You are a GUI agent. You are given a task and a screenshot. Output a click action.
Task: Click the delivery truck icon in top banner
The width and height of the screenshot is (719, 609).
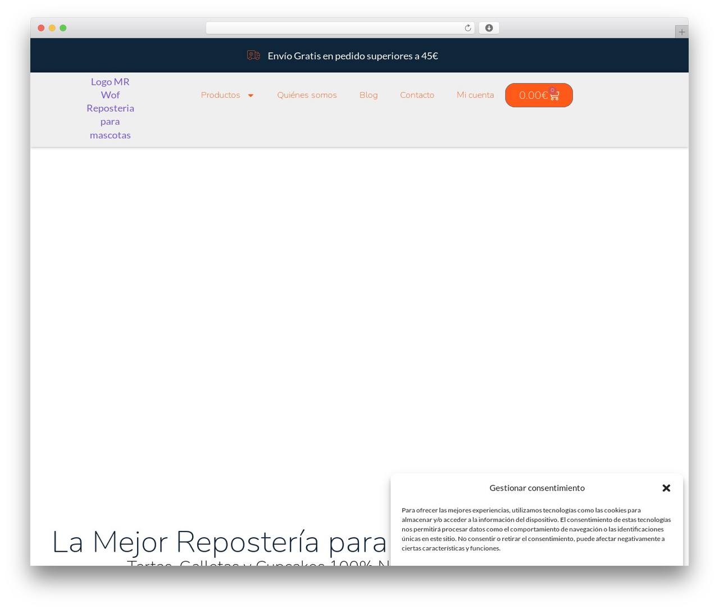[x=253, y=56]
